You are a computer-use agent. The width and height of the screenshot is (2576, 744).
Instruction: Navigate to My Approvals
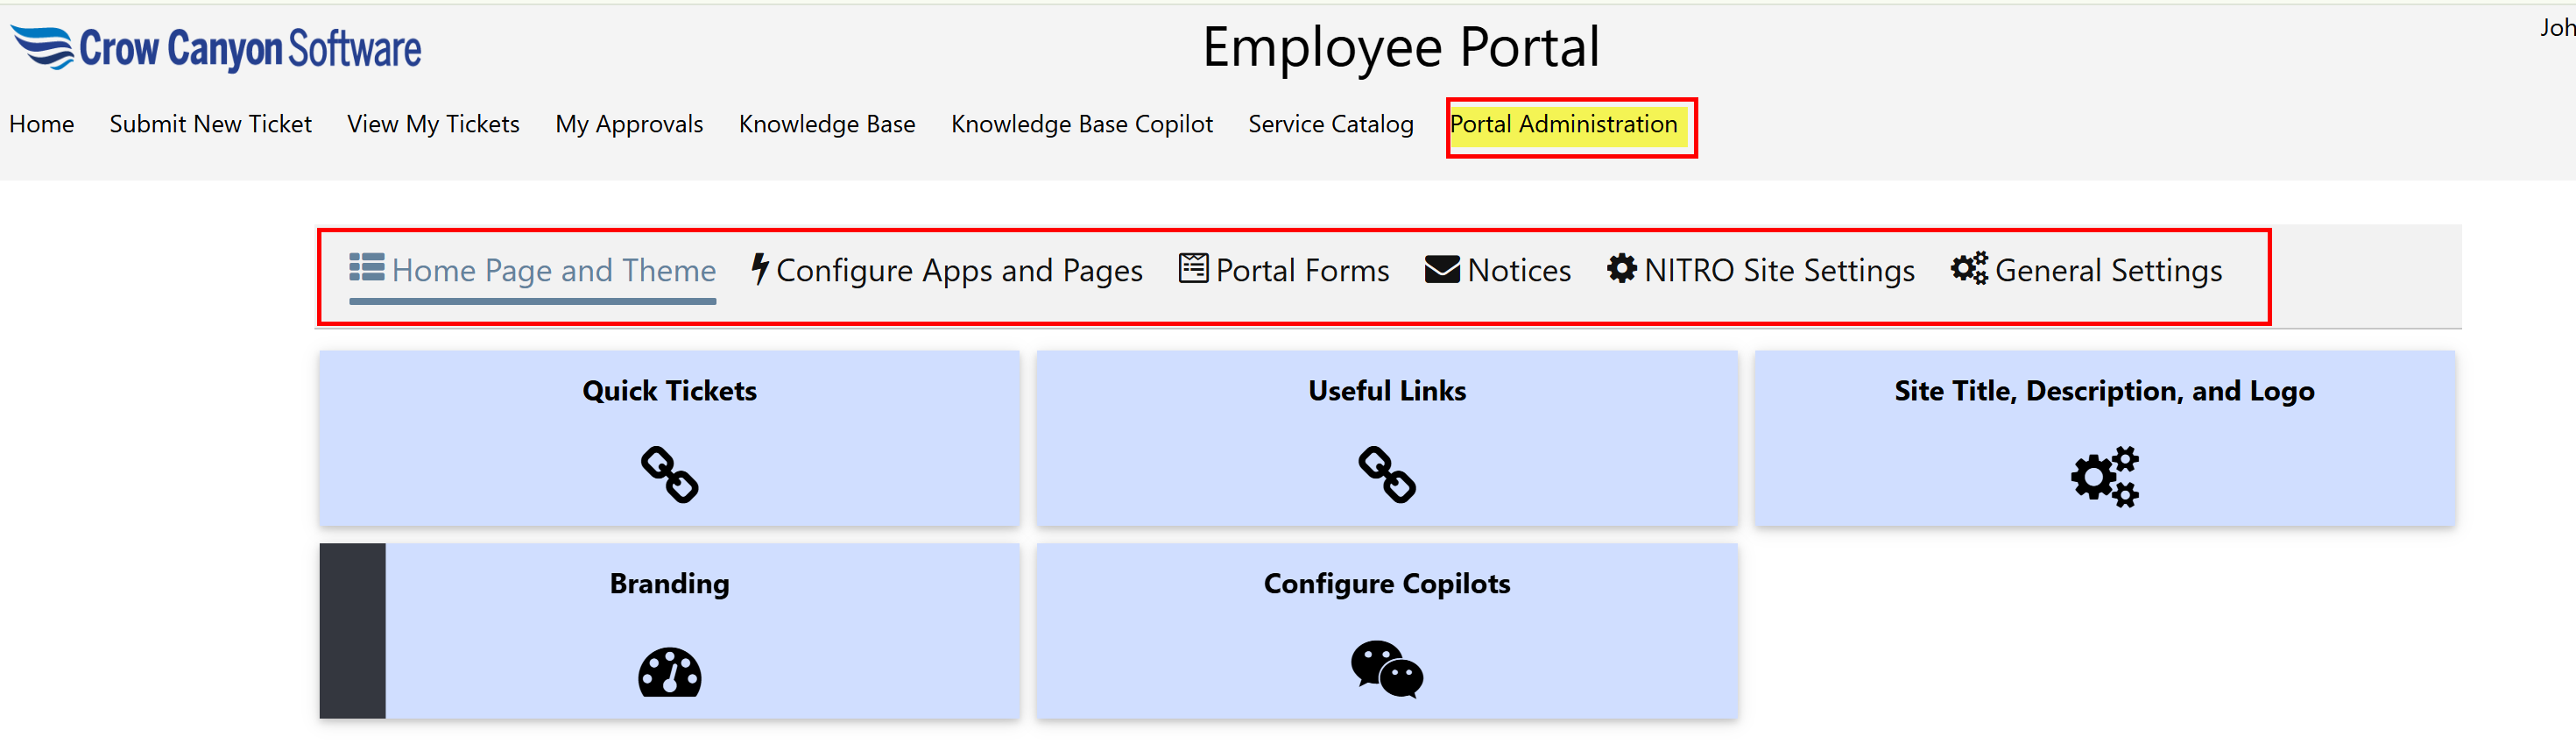click(629, 124)
